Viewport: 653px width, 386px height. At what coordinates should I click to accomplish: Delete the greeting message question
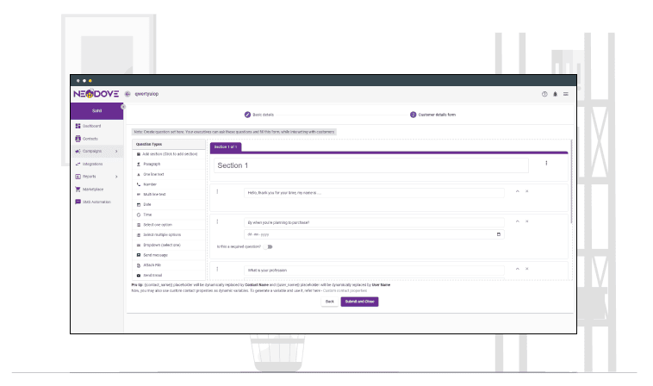[x=527, y=190]
